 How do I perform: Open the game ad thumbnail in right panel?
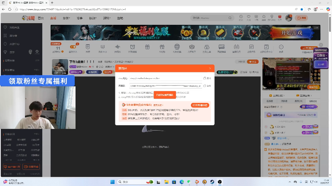pos(291,74)
